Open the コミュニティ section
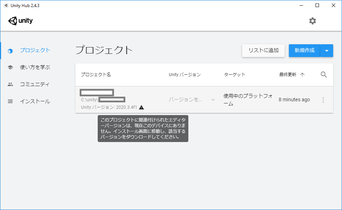The width and height of the screenshot is (342, 210). click(35, 84)
